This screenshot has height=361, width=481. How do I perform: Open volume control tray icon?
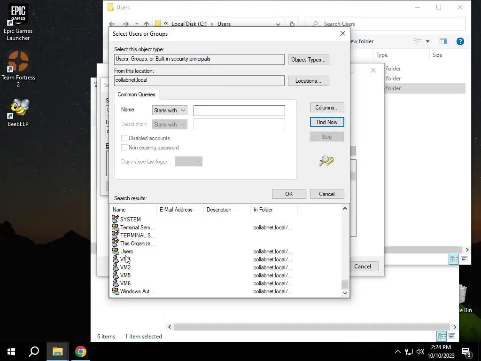click(420, 352)
